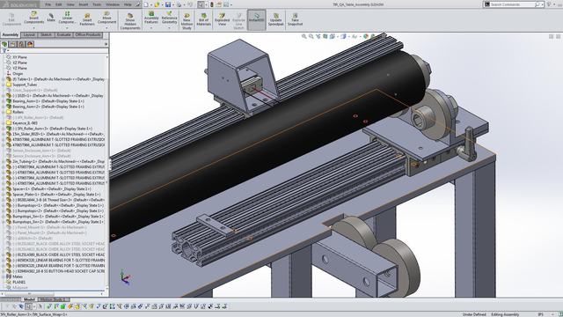Switch to the Evaluate tab
This screenshot has width=563, height=317.
(63, 35)
